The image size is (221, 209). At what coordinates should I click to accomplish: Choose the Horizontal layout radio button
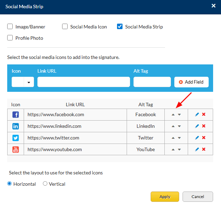click(x=10, y=184)
